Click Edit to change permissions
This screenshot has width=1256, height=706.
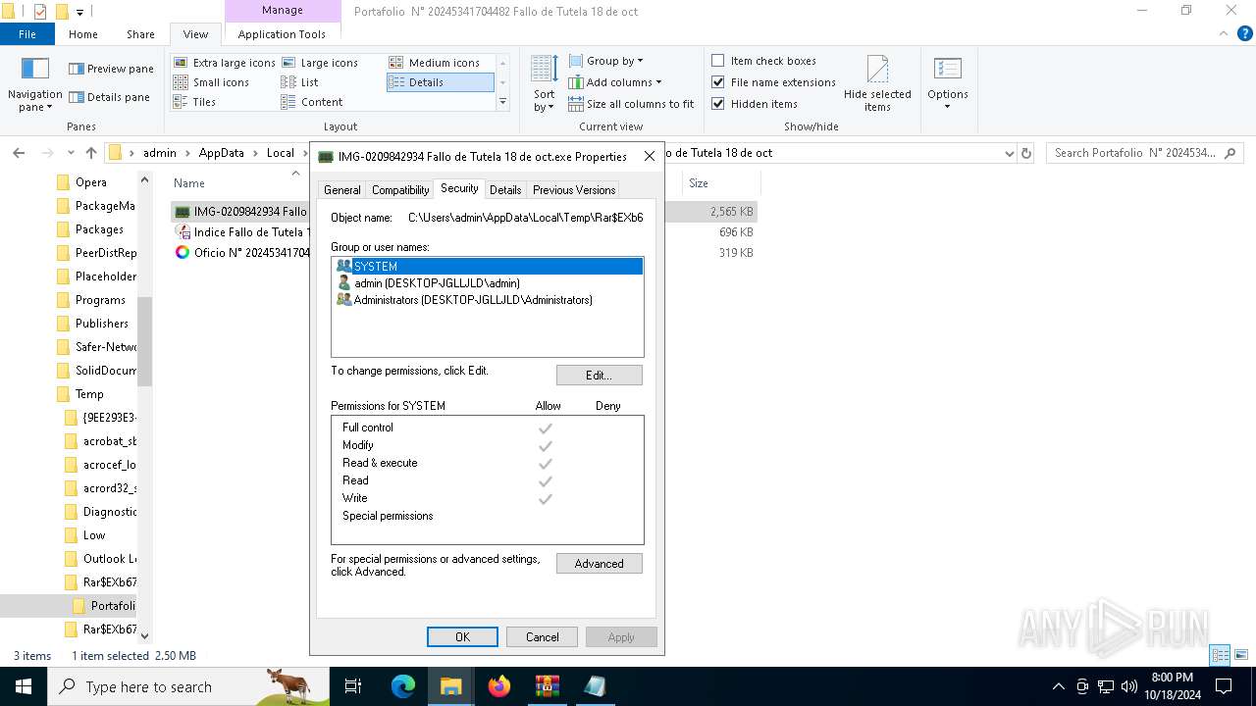[599, 375]
